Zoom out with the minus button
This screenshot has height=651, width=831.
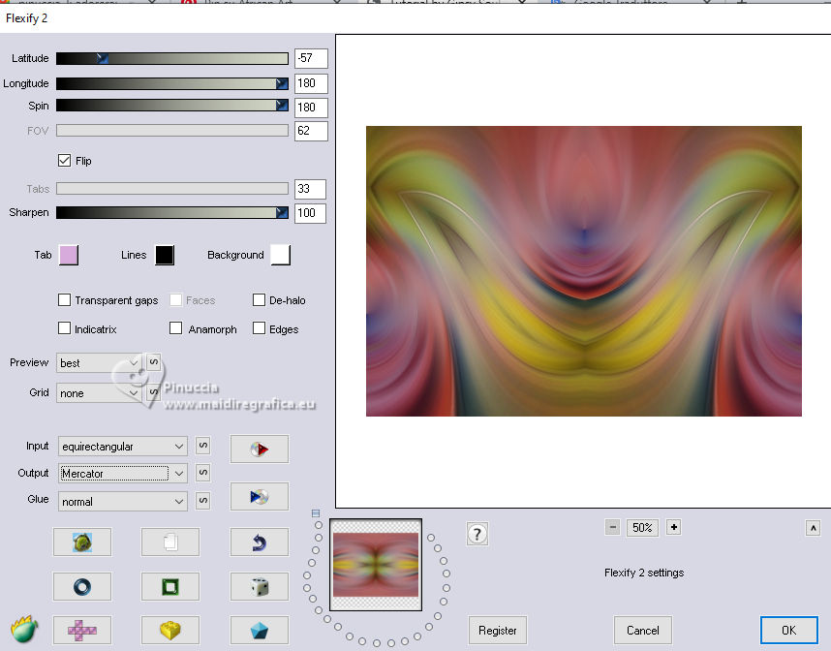[613, 527]
